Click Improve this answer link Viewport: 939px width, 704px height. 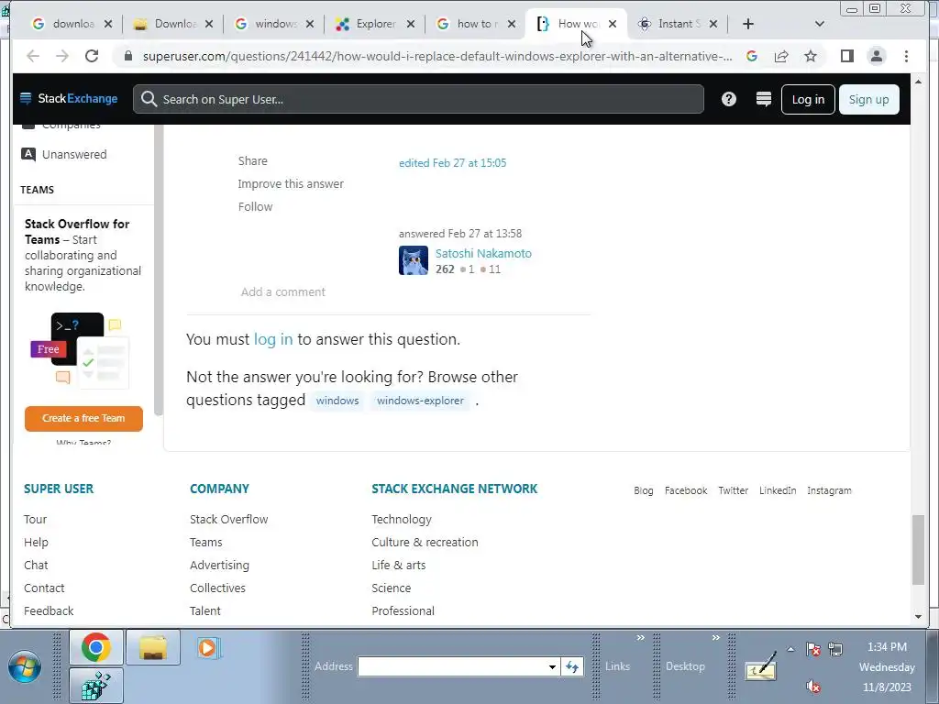tap(291, 183)
